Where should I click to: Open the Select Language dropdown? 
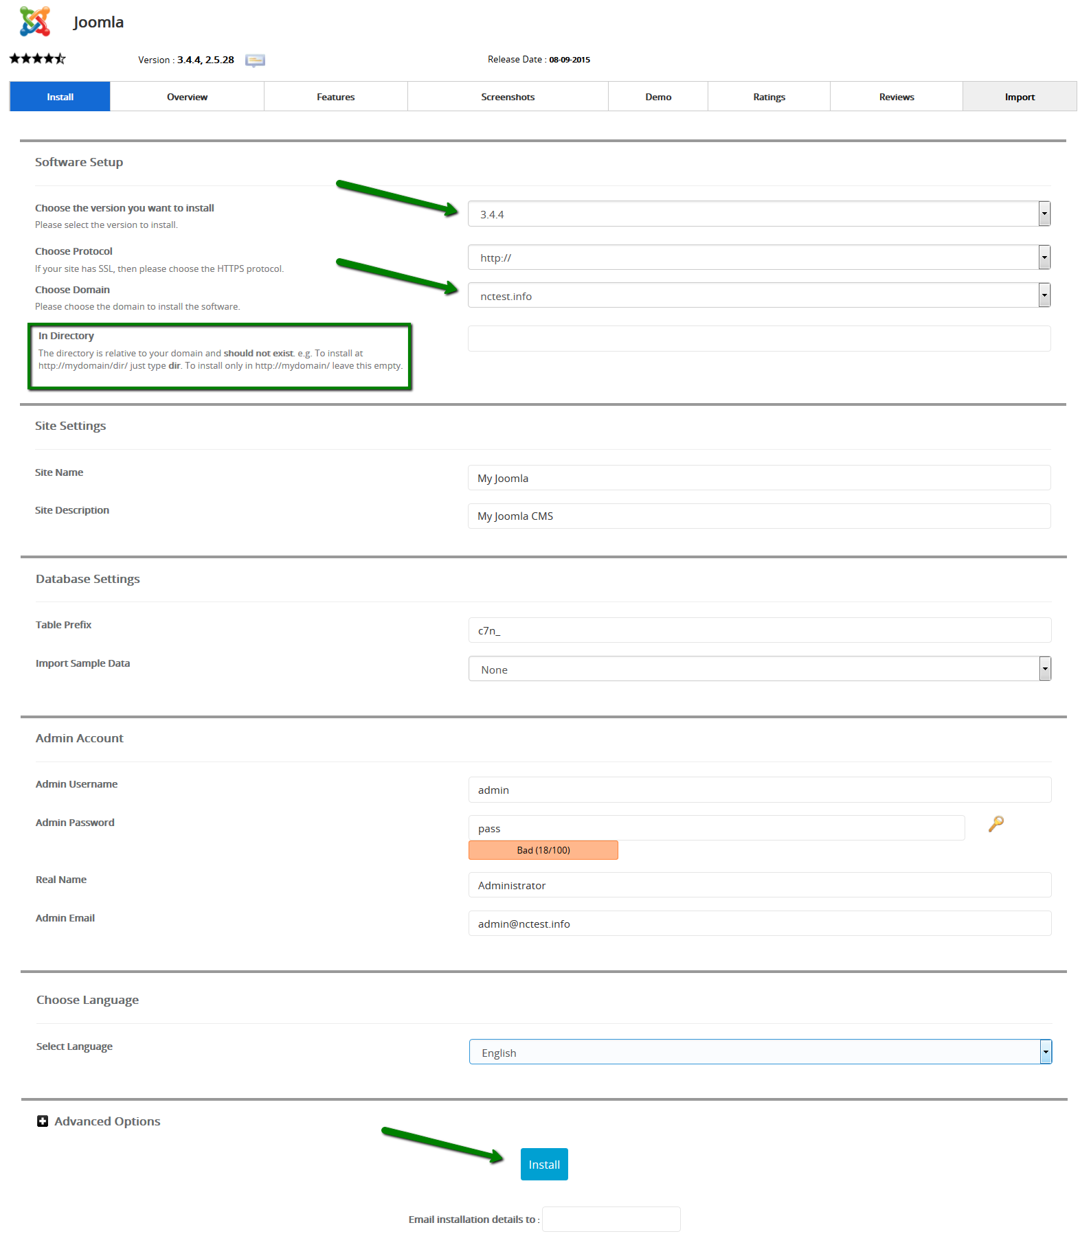761,1052
